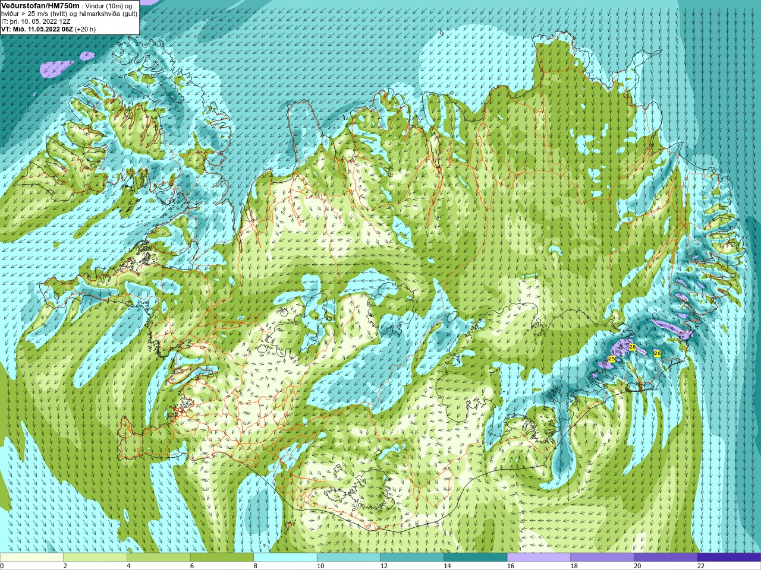Select the light cyan 8–10 m/s legend swatch

point(285,558)
